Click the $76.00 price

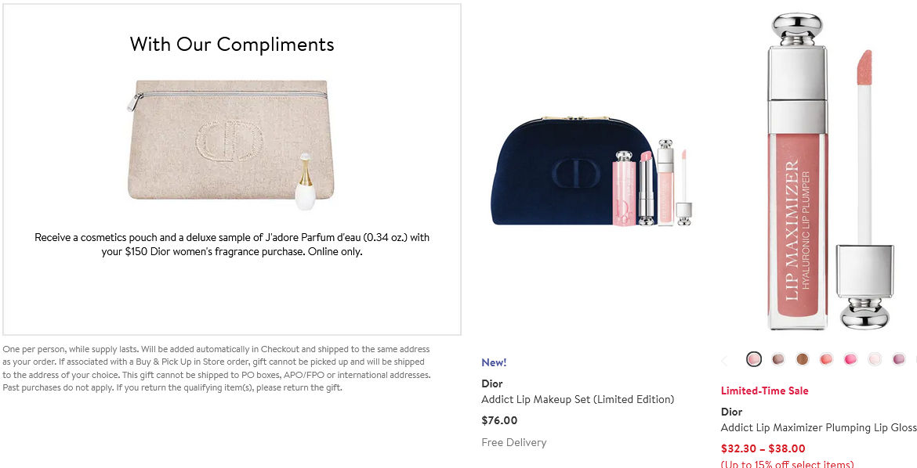pyautogui.click(x=499, y=420)
